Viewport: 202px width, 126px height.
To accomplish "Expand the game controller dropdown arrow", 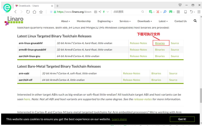I will 174,12.
